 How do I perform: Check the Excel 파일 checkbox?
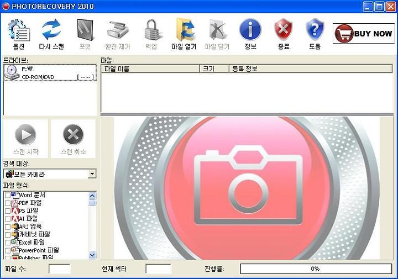tap(8, 243)
